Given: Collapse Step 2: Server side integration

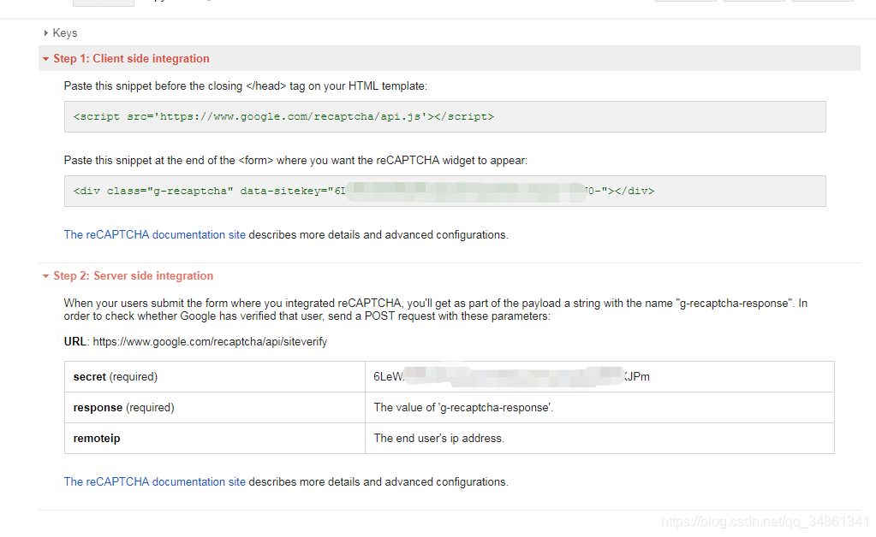Looking at the screenshot, I should click(x=45, y=276).
